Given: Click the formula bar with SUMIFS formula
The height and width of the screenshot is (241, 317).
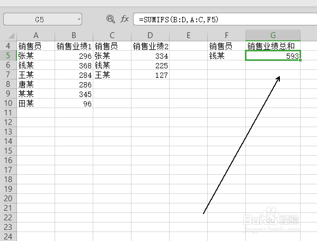Looking at the screenshot, I should point(225,20).
